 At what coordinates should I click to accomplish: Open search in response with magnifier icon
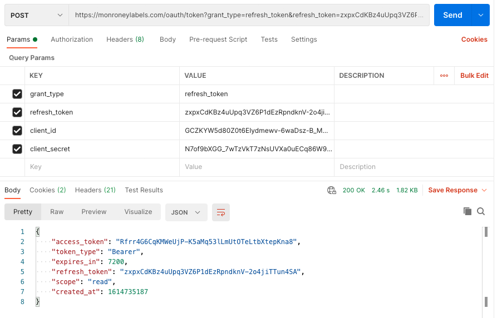coord(481,211)
